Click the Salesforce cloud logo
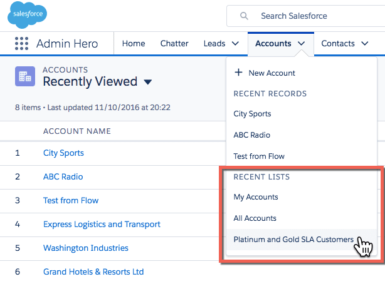This screenshot has width=385, height=284. tap(27, 14)
